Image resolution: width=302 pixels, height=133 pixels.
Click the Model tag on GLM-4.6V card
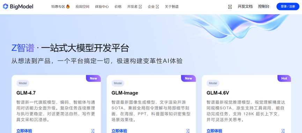(x=213, y=83)
